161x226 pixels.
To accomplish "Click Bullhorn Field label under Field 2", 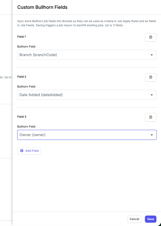I will point(26,87).
